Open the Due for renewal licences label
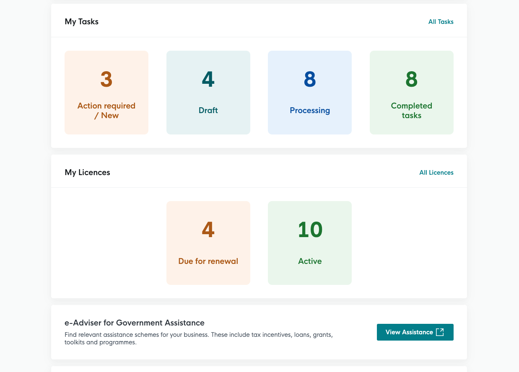This screenshot has height=372, width=519. click(208, 261)
